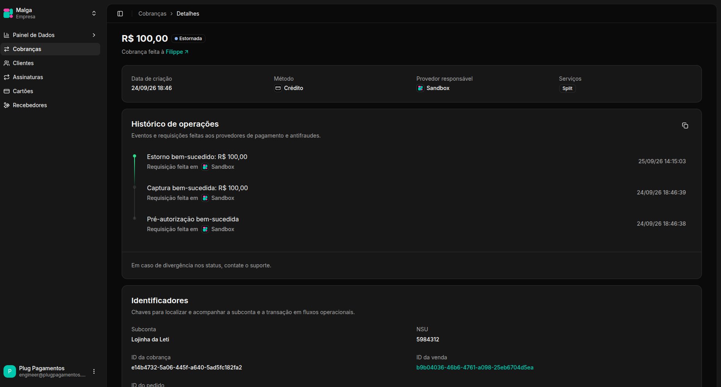Click the Malga logo icon
This screenshot has height=387, width=721.
(x=8, y=13)
